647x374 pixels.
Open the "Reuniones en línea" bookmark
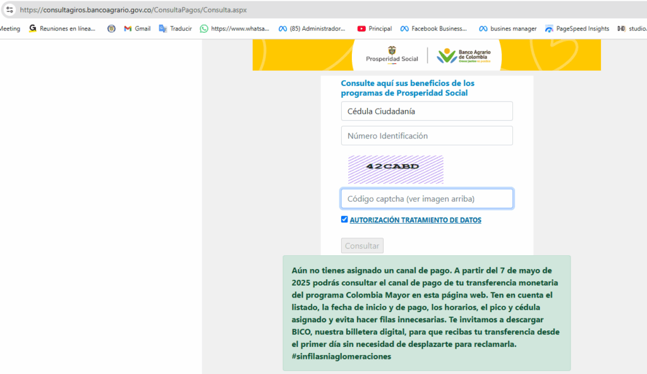click(62, 28)
